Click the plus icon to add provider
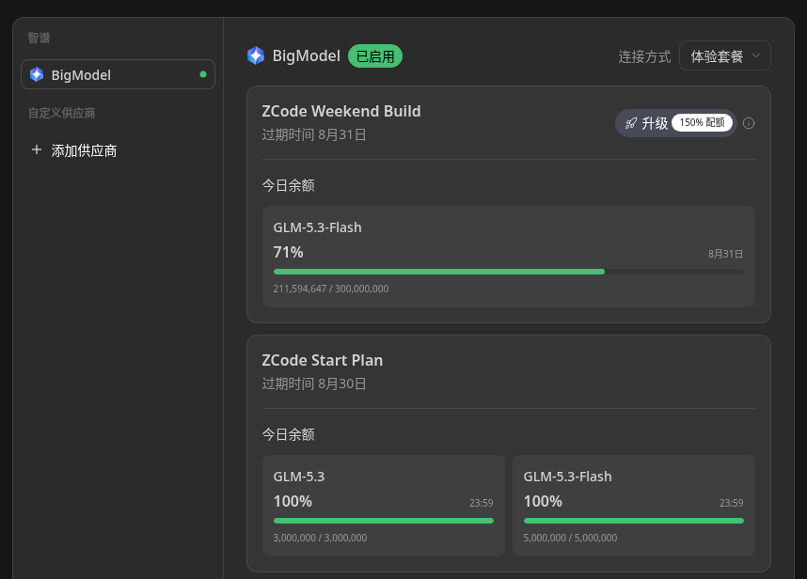 coord(37,149)
